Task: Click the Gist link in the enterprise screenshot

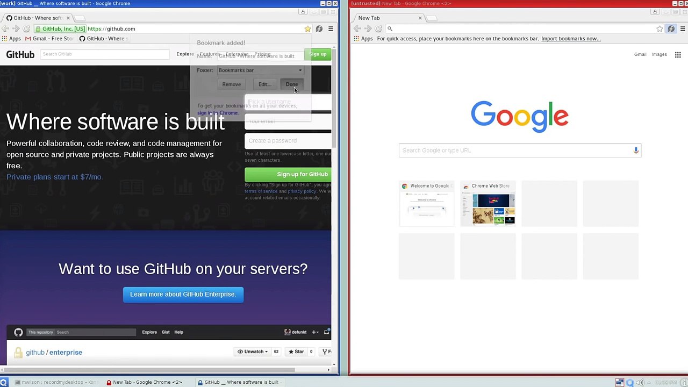Action: tap(166, 332)
